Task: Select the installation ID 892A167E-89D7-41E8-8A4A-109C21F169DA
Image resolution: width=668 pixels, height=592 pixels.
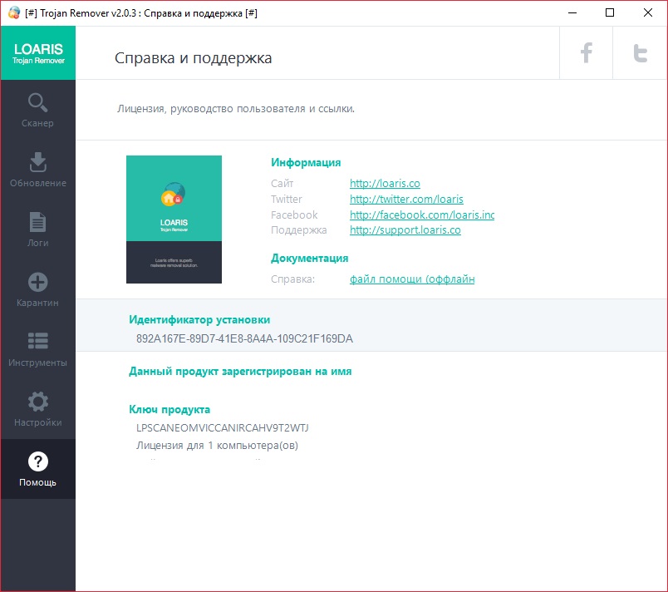Action: [x=244, y=339]
